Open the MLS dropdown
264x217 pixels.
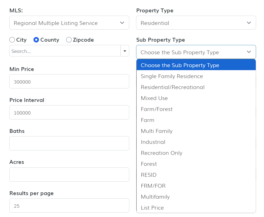pyautogui.click(x=69, y=23)
